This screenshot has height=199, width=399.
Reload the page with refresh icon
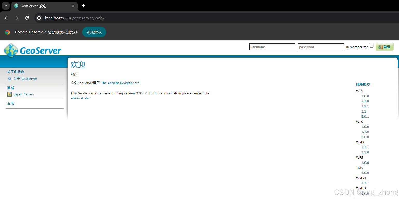point(27,18)
